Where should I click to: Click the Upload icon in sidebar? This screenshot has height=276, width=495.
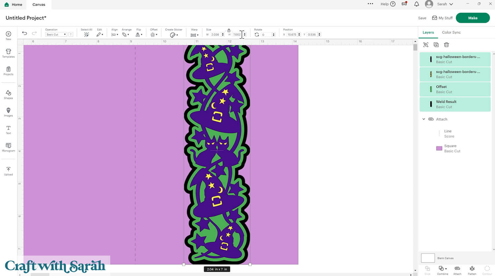click(x=8, y=171)
